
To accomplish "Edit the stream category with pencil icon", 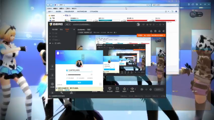I will (x=91, y=33).
